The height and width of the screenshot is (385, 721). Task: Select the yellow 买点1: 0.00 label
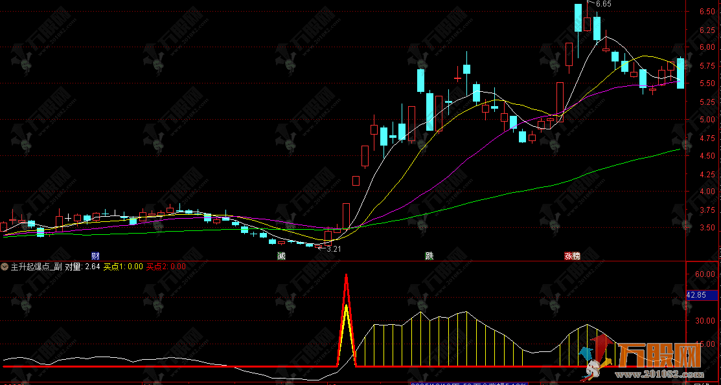tap(123, 265)
